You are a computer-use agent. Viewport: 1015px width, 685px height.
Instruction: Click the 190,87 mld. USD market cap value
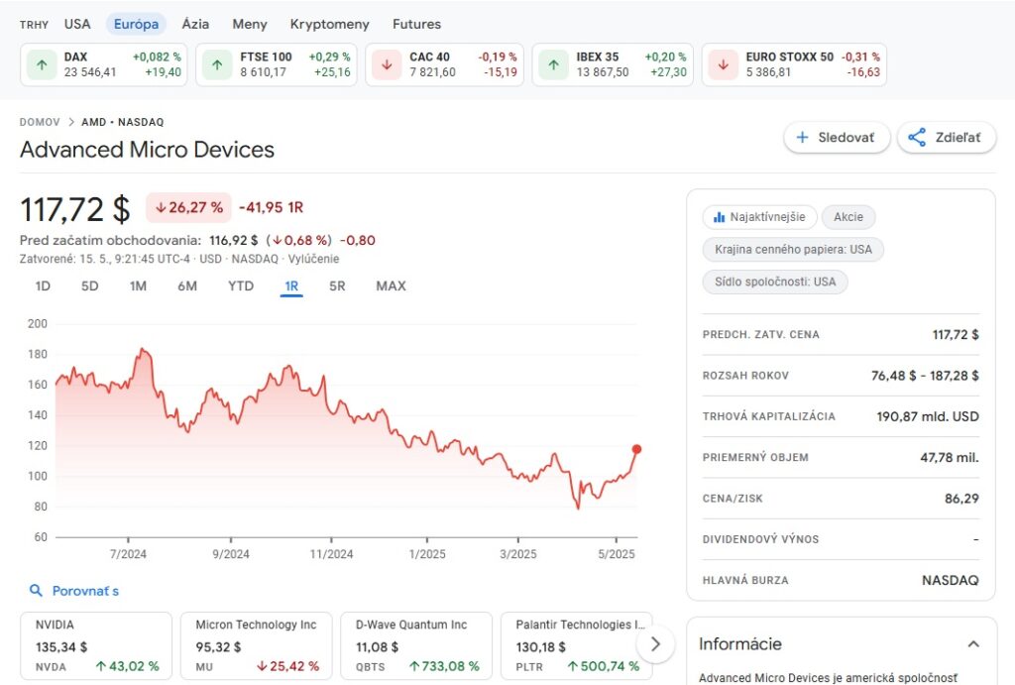pos(928,416)
